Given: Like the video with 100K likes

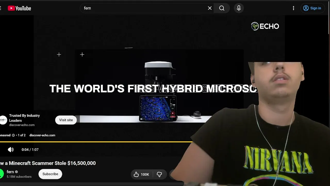Looking at the screenshot, I should [x=142, y=175].
